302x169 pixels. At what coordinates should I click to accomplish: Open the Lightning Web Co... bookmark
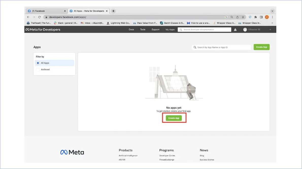coord(119,23)
